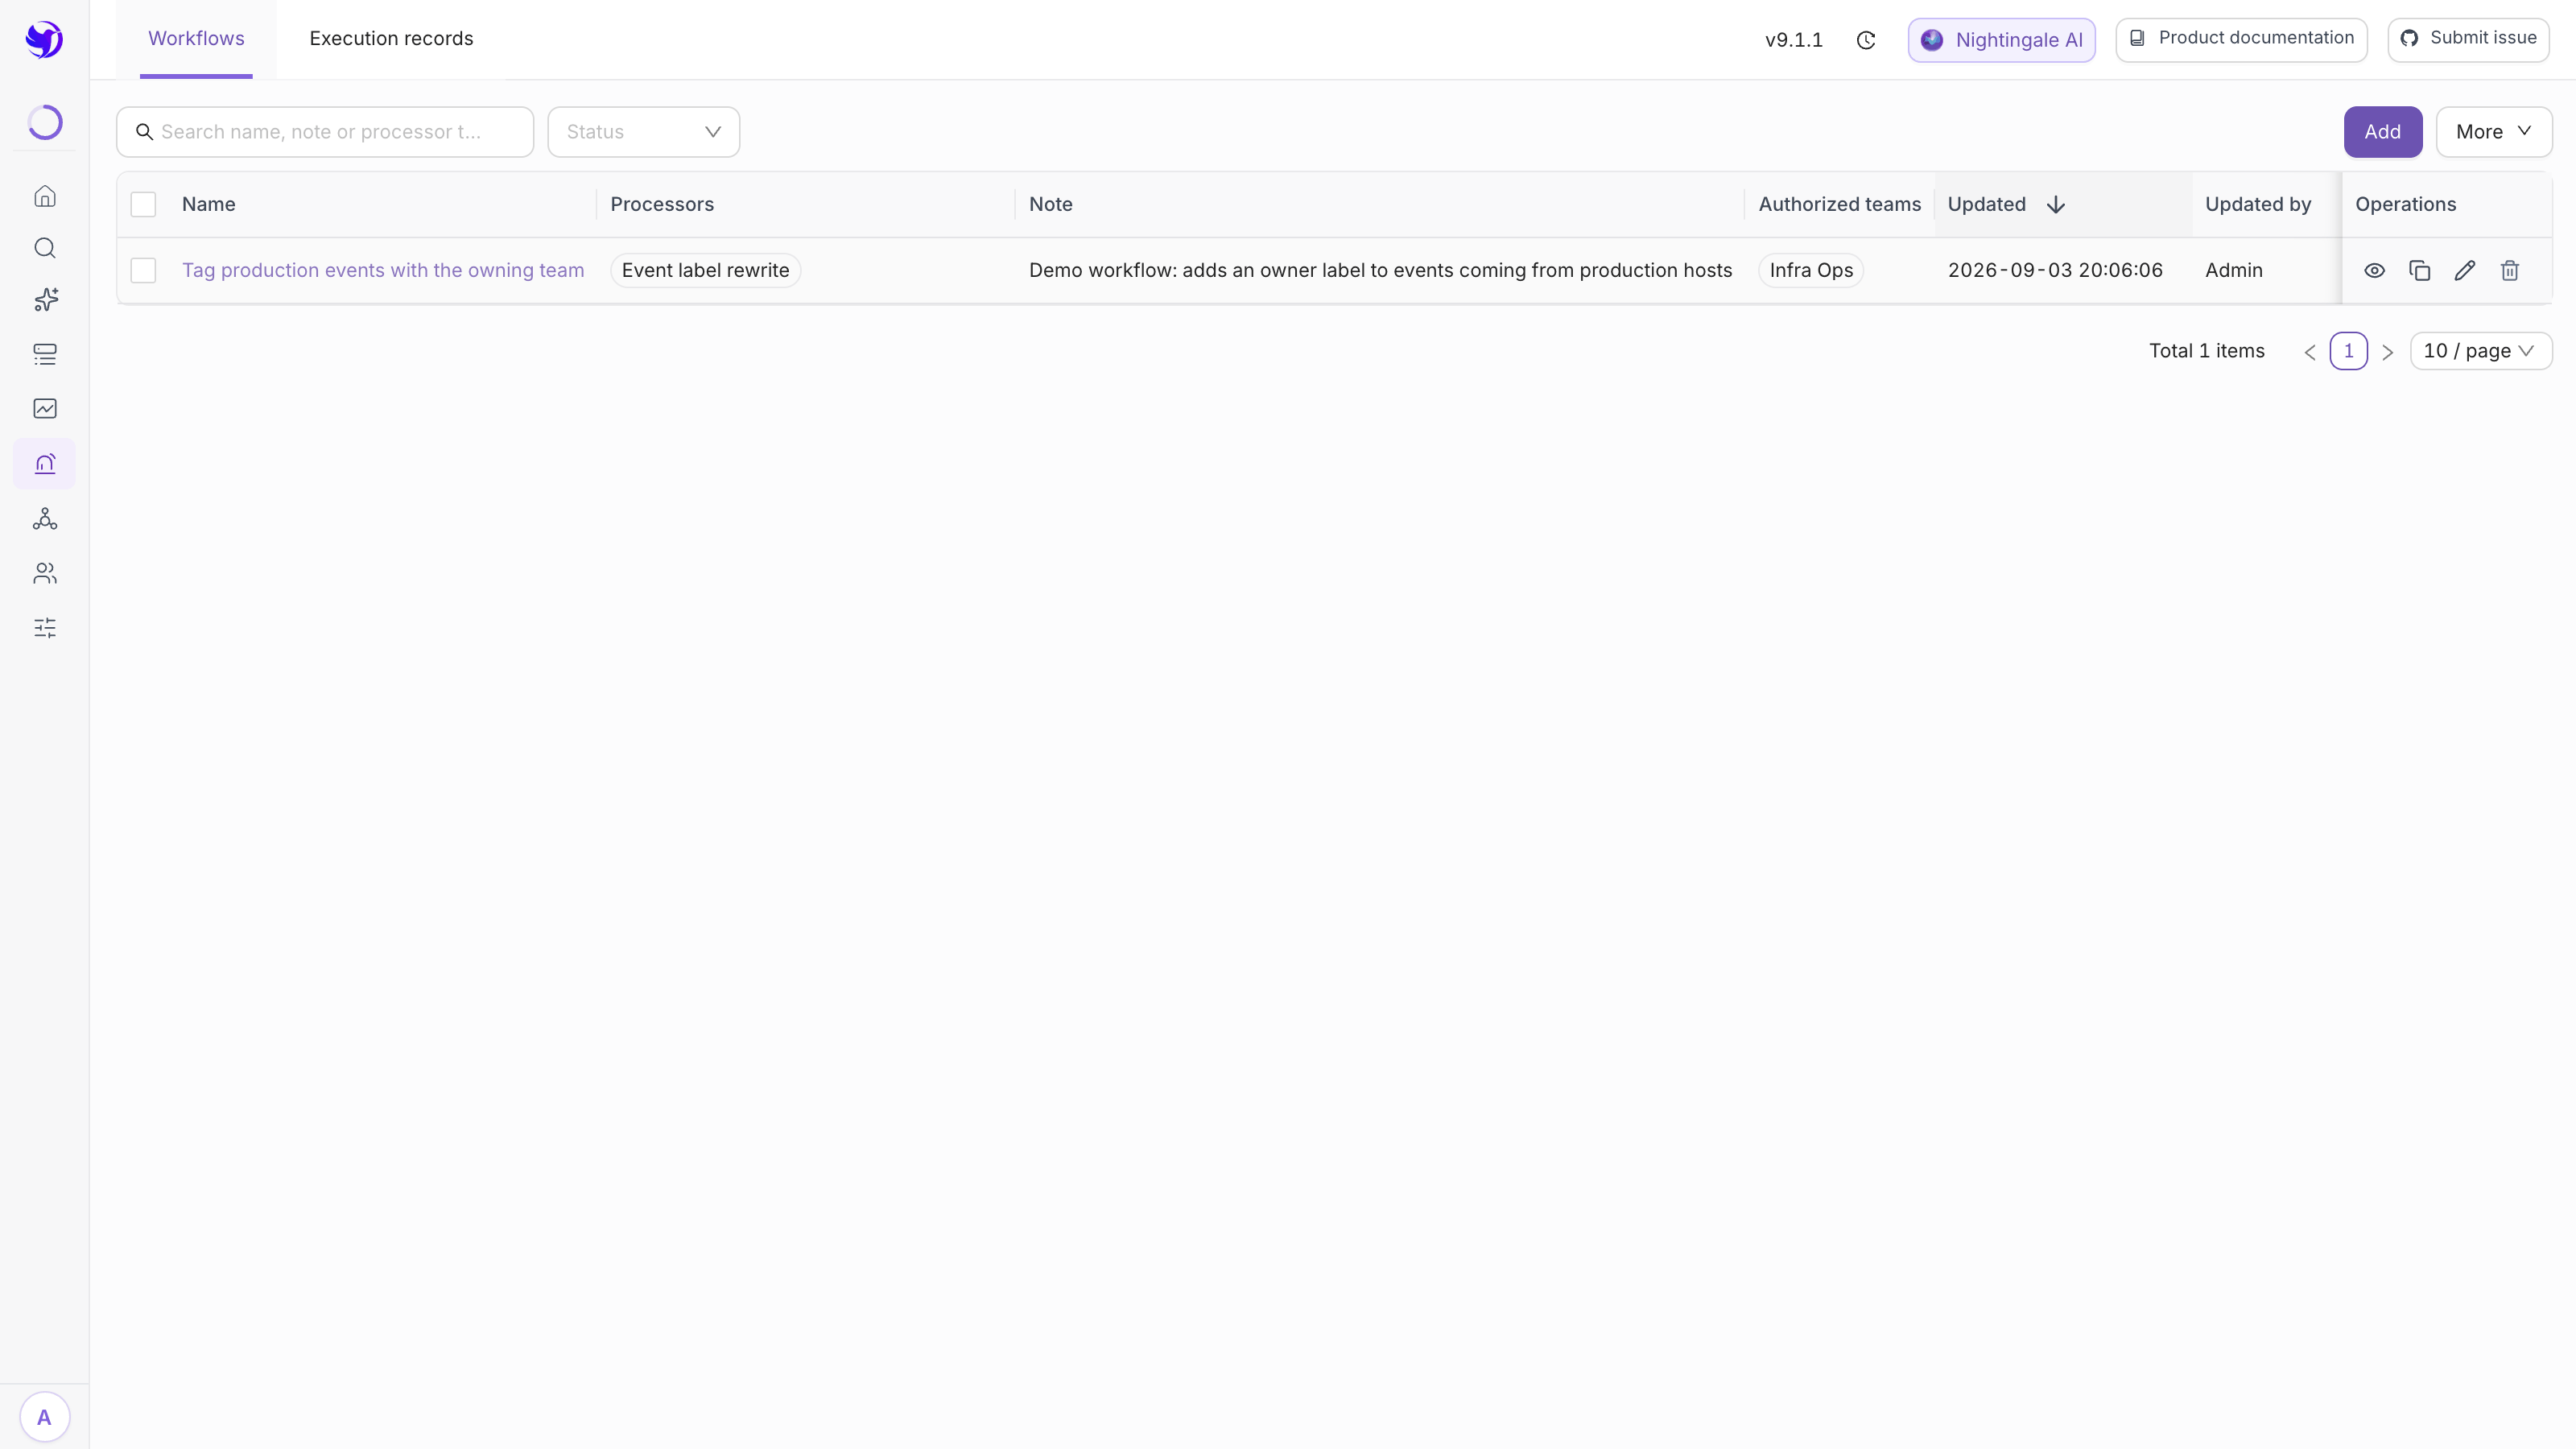This screenshot has height=1449, width=2576.
Task: Click the Infra Ops team tag
Action: (x=1811, y=270)
